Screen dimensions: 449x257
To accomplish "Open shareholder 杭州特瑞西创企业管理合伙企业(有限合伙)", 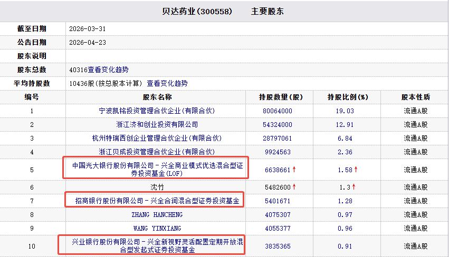I will (157, 138).
